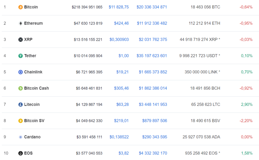
Task: Select Bitcoin market cap $218 394 951 065
Action: pos(87,7)
